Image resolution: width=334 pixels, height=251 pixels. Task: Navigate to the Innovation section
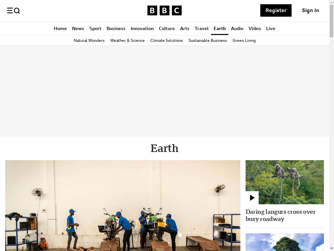tap(142, 28)
